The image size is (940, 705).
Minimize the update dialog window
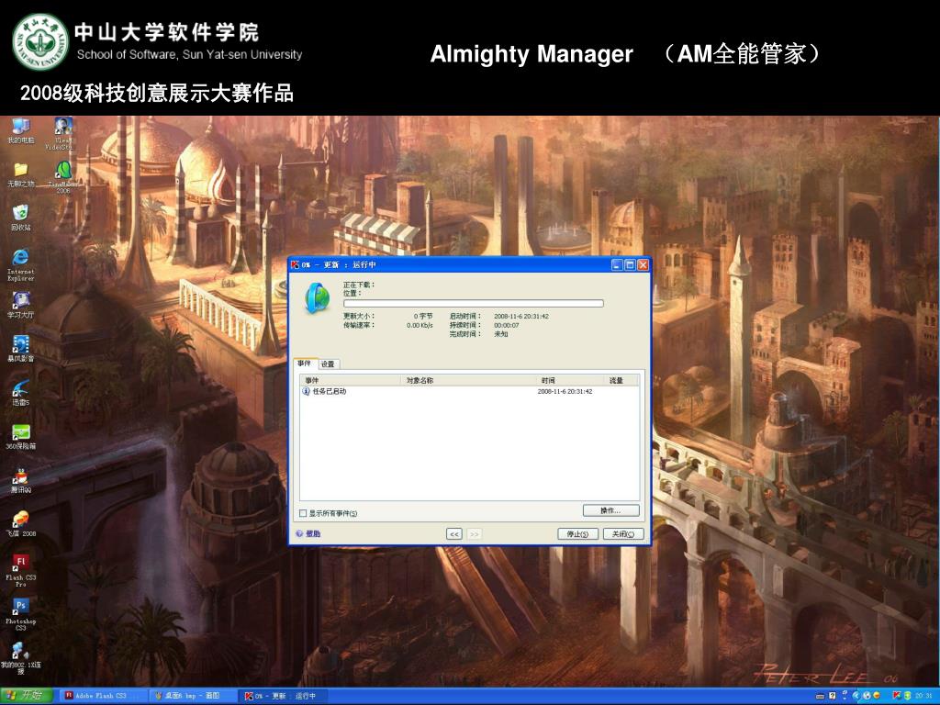[x=617, y=264]
